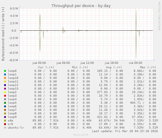The image size is (162, 138).
Task: Click the loop5 dark green legend swatch
Action: (5, 103)
